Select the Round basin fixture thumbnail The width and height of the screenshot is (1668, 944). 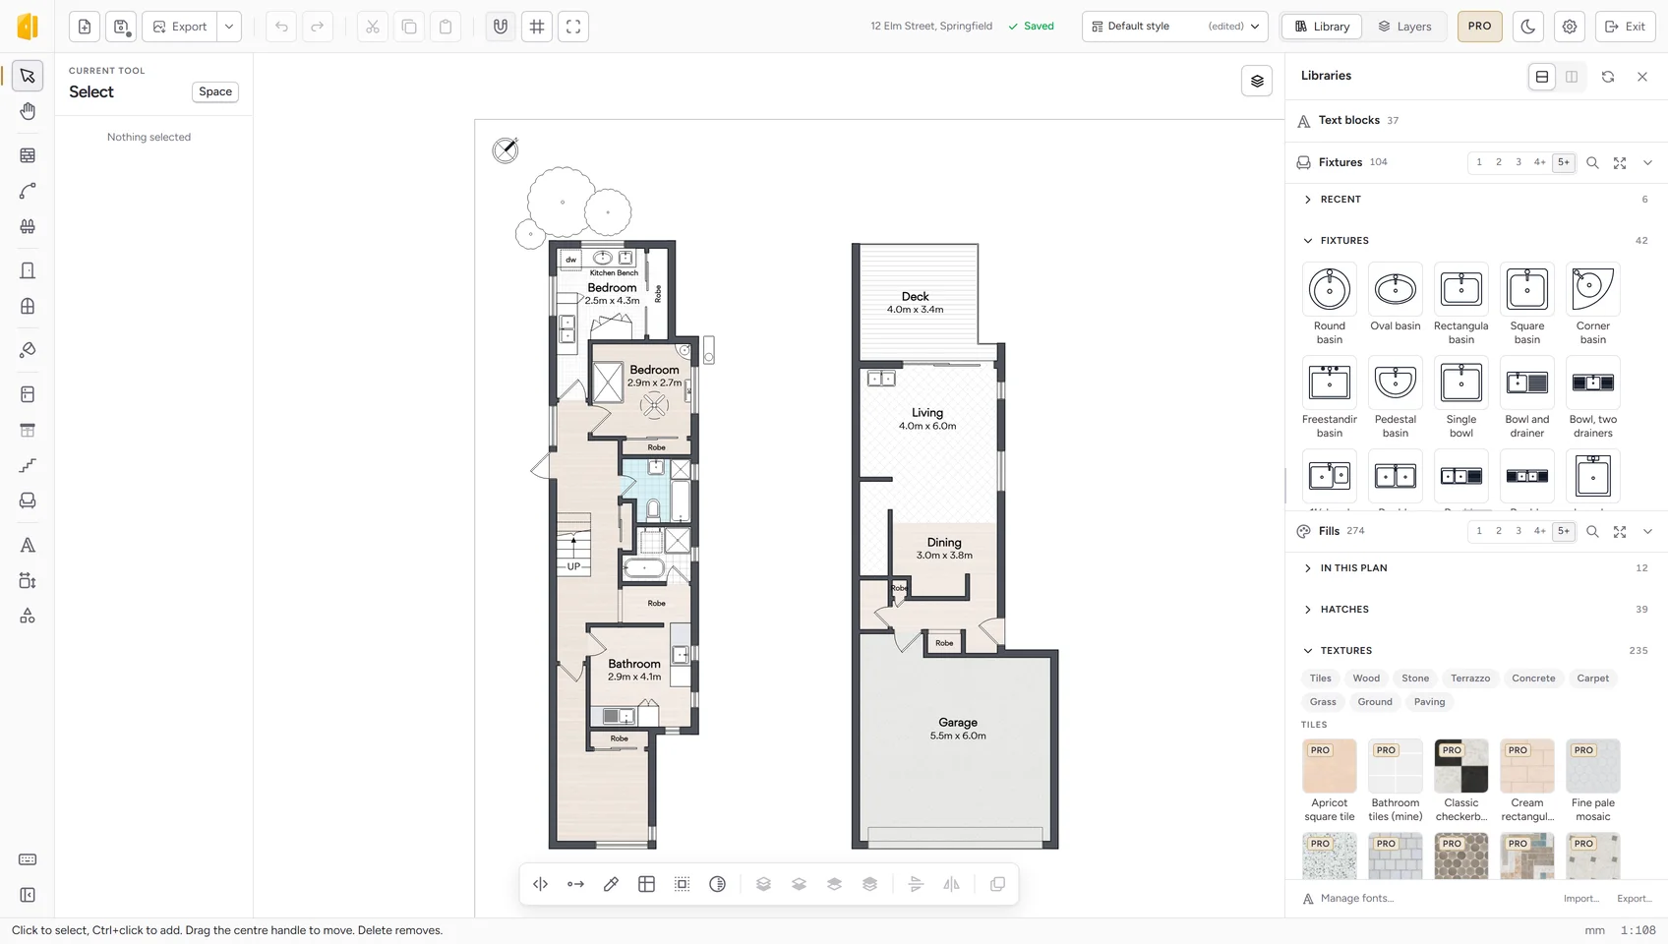[1330, 289]
